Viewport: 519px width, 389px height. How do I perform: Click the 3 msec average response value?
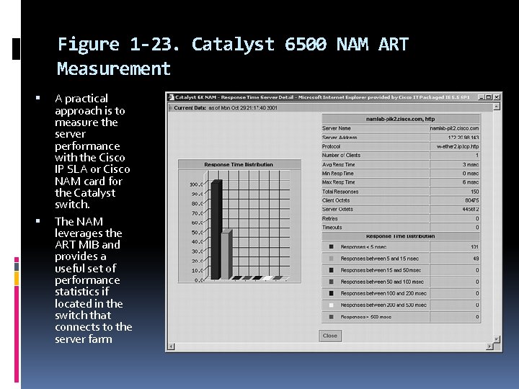(x=471, y=164)
